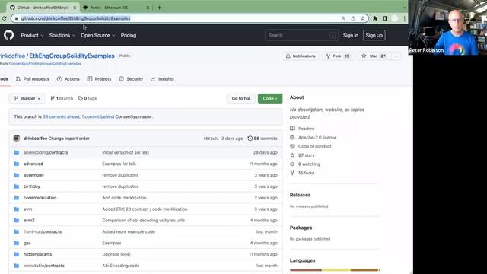Image resolution: width=487 pixels, height=274 pixels.
Task: Open browser extensions puzzle icon
Action: (x=375, y=18)
